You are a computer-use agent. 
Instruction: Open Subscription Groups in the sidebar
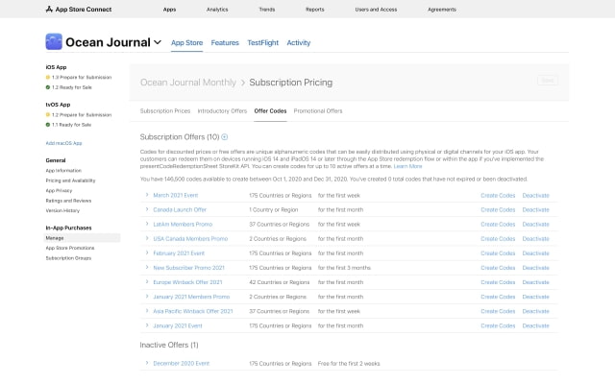click(x=70, y=258)
